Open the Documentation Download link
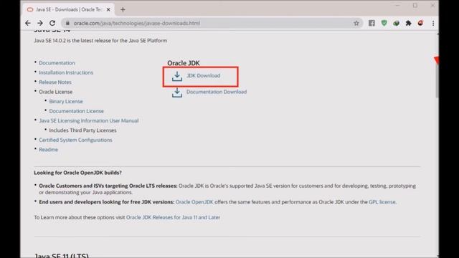This screenshot has width=459, height=258. pos(217,92)
